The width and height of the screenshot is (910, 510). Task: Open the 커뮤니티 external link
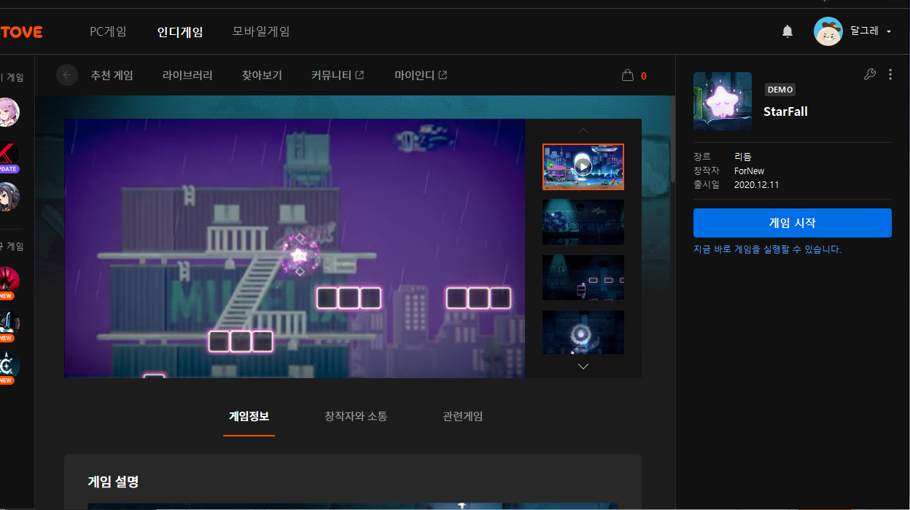pyautogui.click(x=338, y=75)
